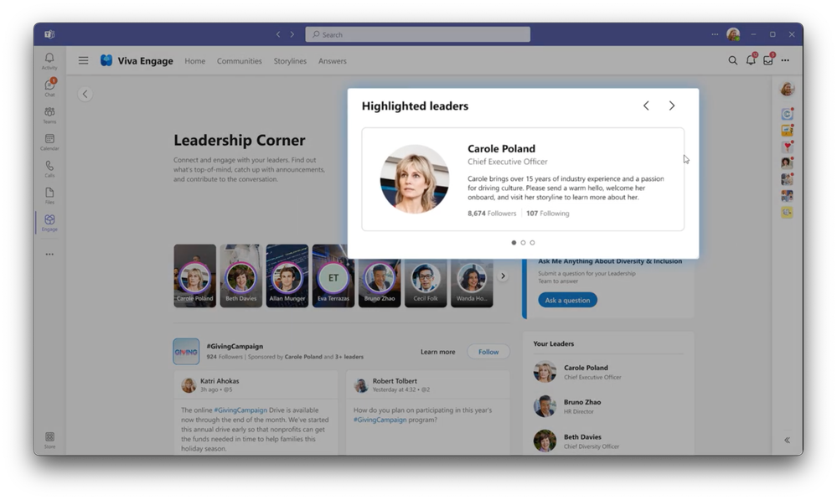Click Learn more for #GivingCampaign

point(437,352)
